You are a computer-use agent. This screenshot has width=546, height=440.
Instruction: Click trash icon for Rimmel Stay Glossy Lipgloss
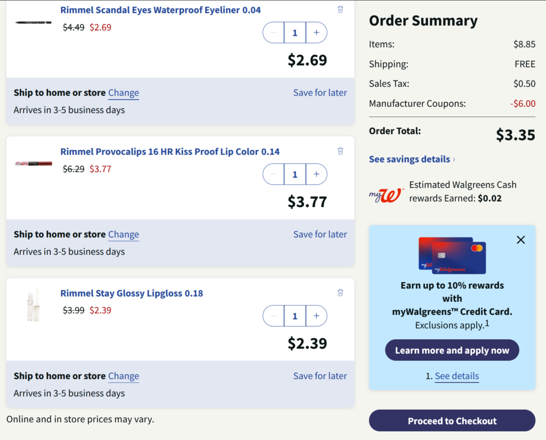click(x=340, y=292)
